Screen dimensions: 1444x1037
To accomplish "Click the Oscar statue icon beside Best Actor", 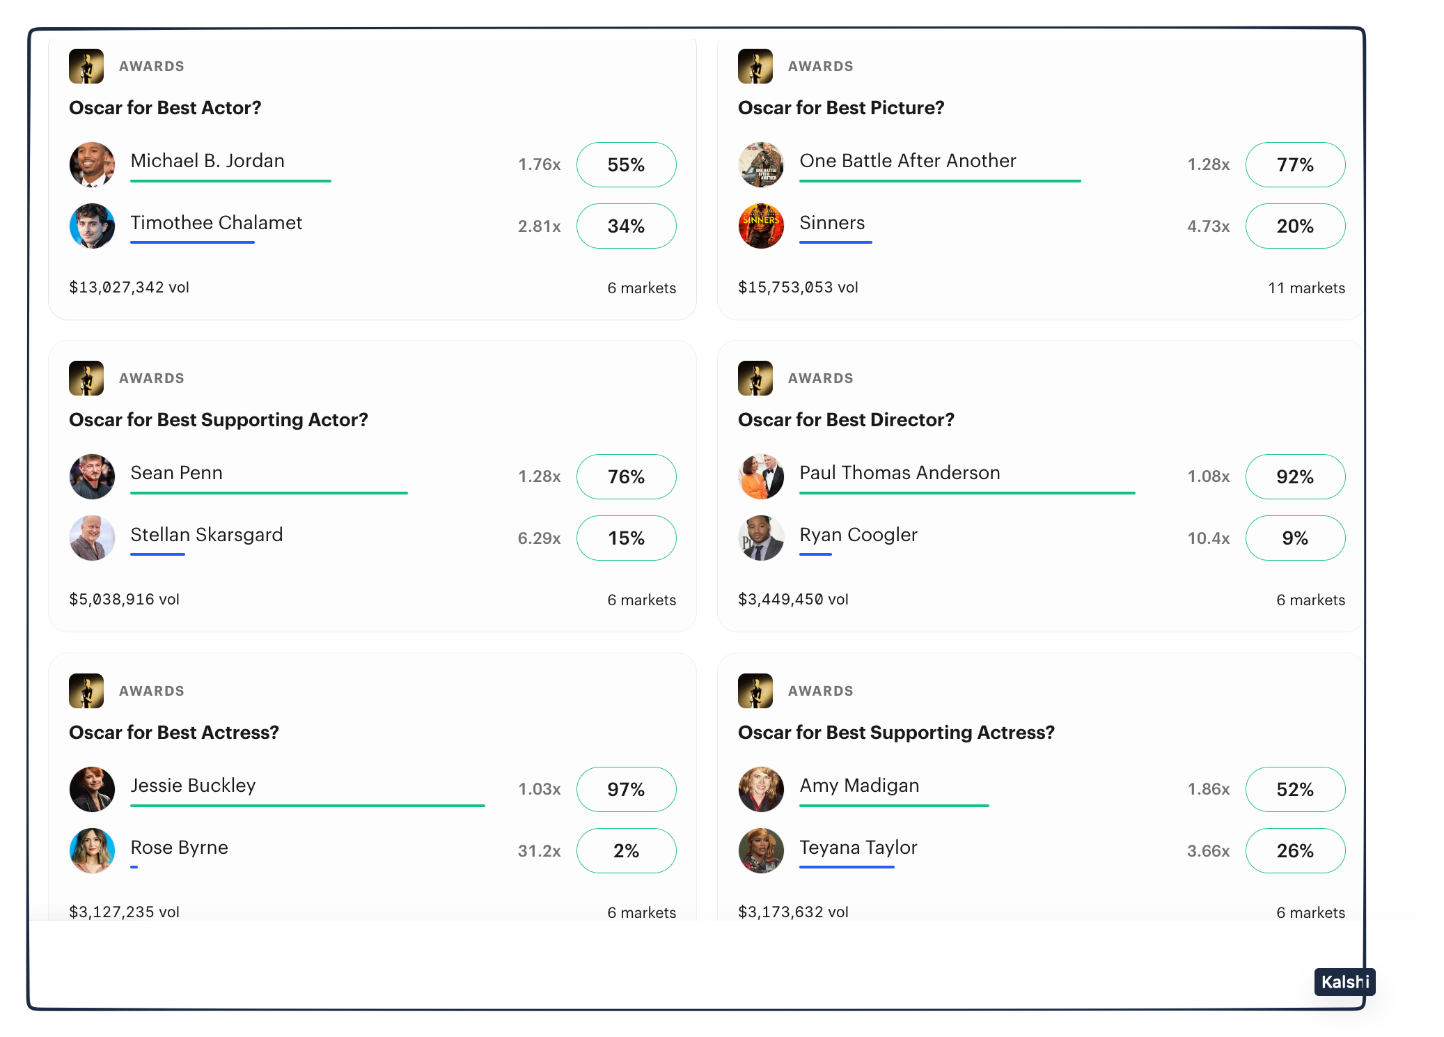I will pyautogui.click(x=86, y=66).
